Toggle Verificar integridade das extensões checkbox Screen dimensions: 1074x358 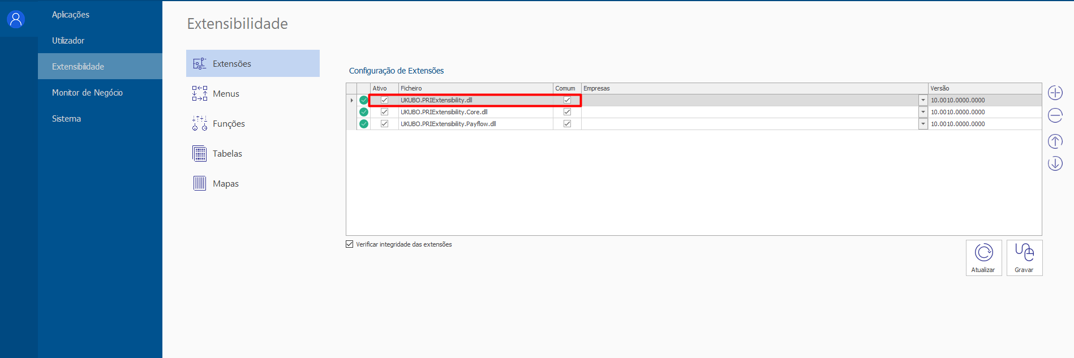[350, 244]
